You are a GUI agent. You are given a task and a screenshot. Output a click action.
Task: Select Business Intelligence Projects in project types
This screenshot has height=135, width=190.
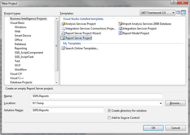click(x=28, y=19)
